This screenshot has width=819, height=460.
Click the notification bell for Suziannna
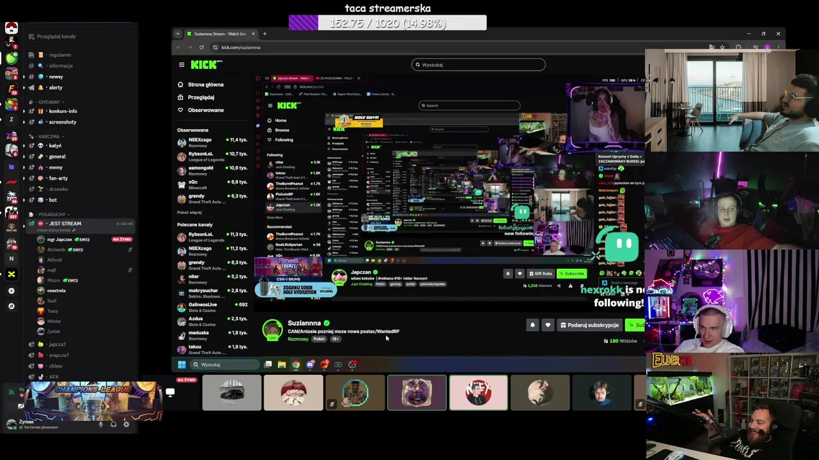[532, 325]
